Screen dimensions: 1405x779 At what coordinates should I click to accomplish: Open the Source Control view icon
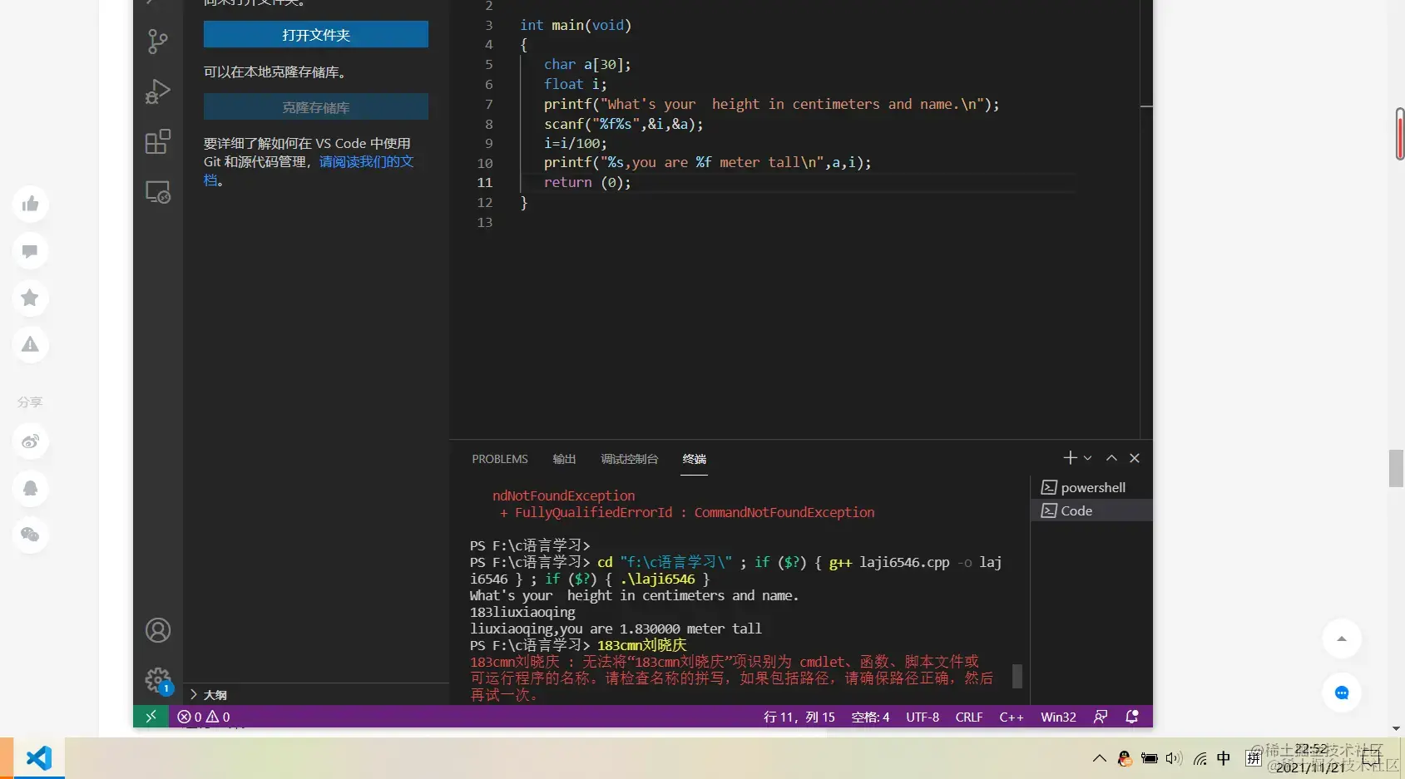157,41
